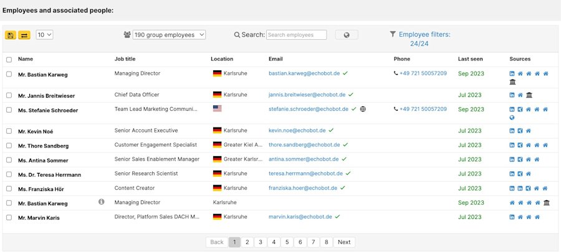
Task: Open the Xing source for Stefanie Schroeder
Action: (x=520, y=110)
